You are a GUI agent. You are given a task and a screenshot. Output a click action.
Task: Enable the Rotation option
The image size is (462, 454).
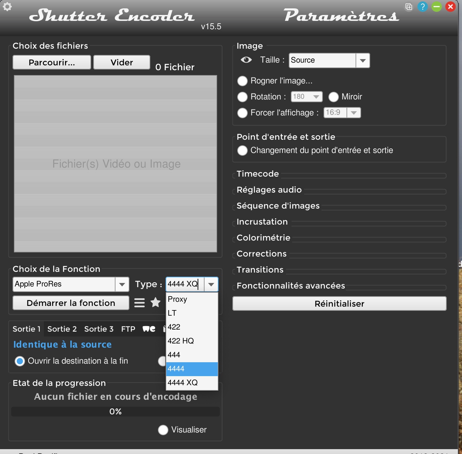tap(242, 97)
